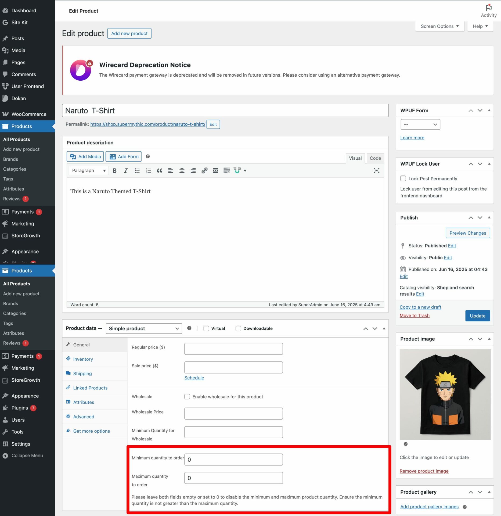Apply bold formatting in the editor toolbar
This screenshot has width=501, height=516.
(x=115, y=171)
